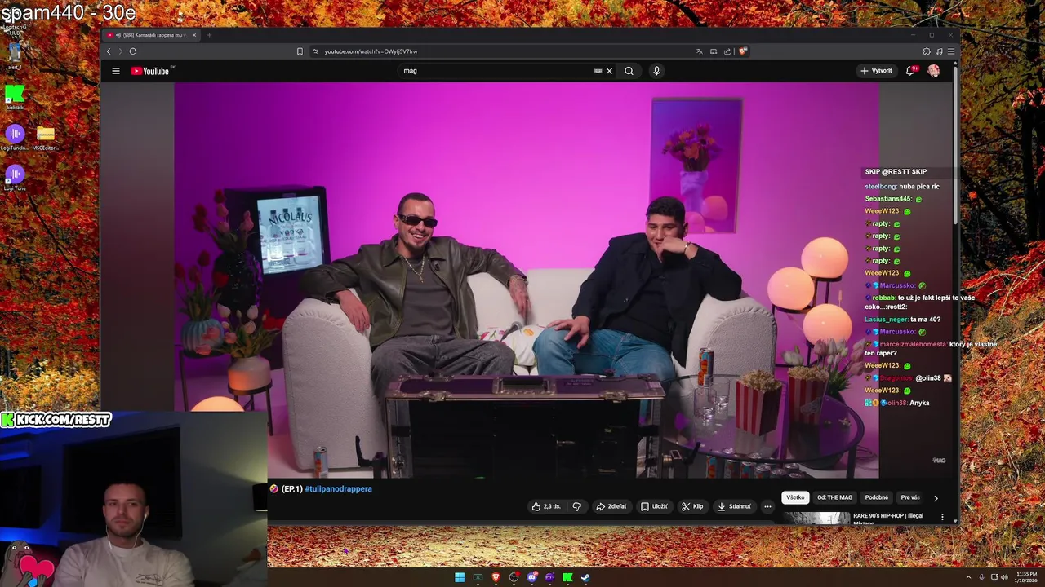Like the video with thumbs up
Viewport: 1045px width, 587px height.
546,506
